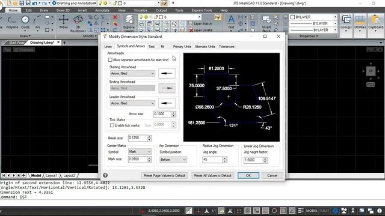Click the Start Page document tab
Viewport: 385px width, 216px height.
(17, 43)
